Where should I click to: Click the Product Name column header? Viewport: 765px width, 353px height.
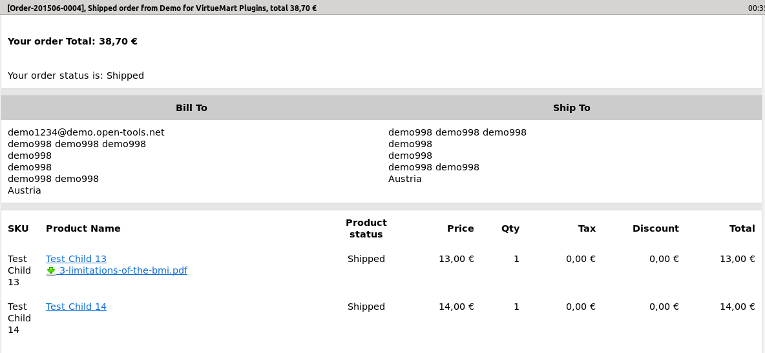pyautogui.click(x=83, y=228)
